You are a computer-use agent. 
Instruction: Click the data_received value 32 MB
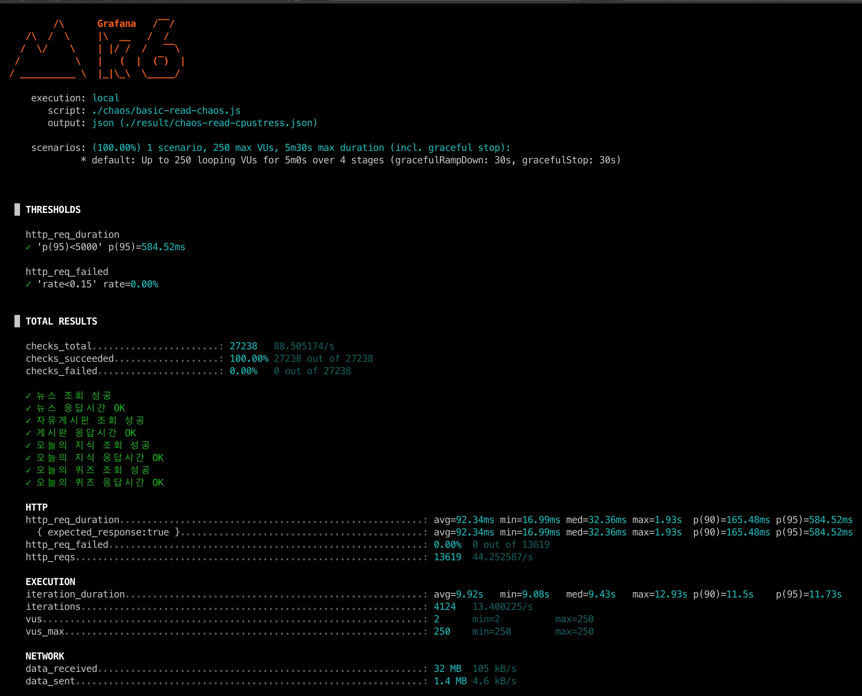click(447, 668)
